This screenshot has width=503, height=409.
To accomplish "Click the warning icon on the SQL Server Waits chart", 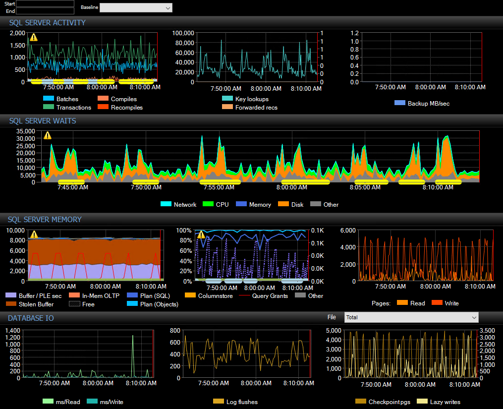I will click(x=47, y=135).
